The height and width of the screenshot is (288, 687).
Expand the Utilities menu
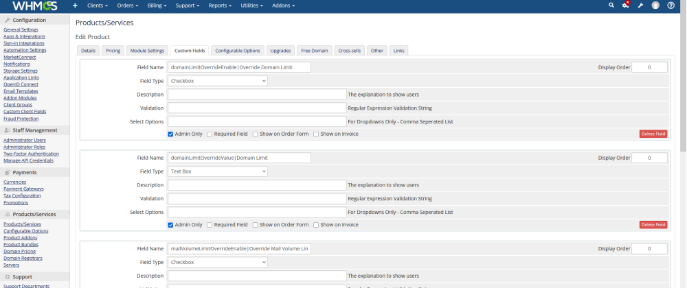(252, 5)
